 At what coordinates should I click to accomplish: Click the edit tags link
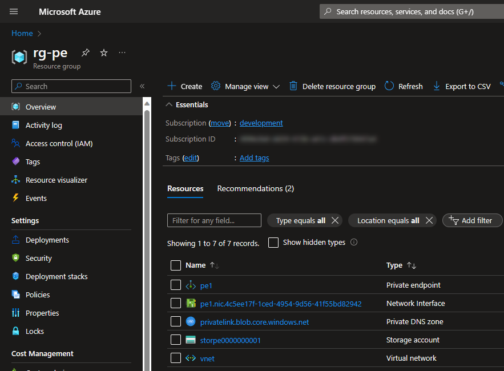[x=191, y=158]
